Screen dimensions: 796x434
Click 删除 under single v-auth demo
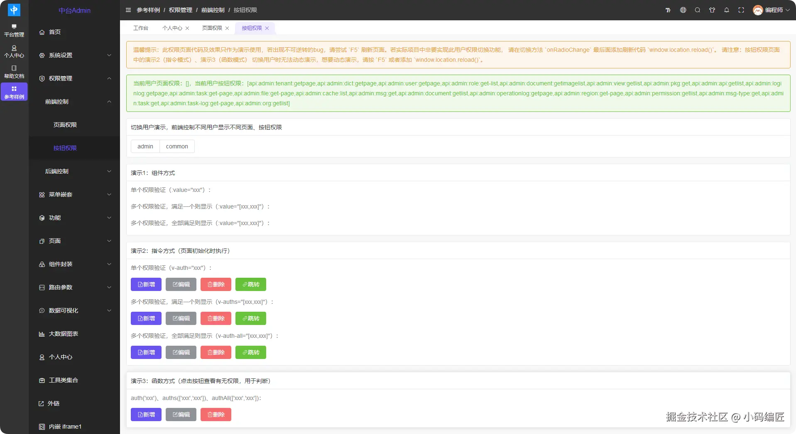point(216,284)
